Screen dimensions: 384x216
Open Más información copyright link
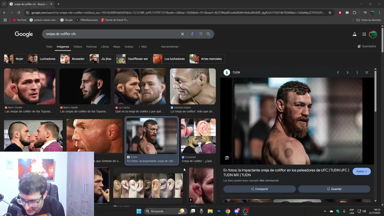[x=269, y=181]
